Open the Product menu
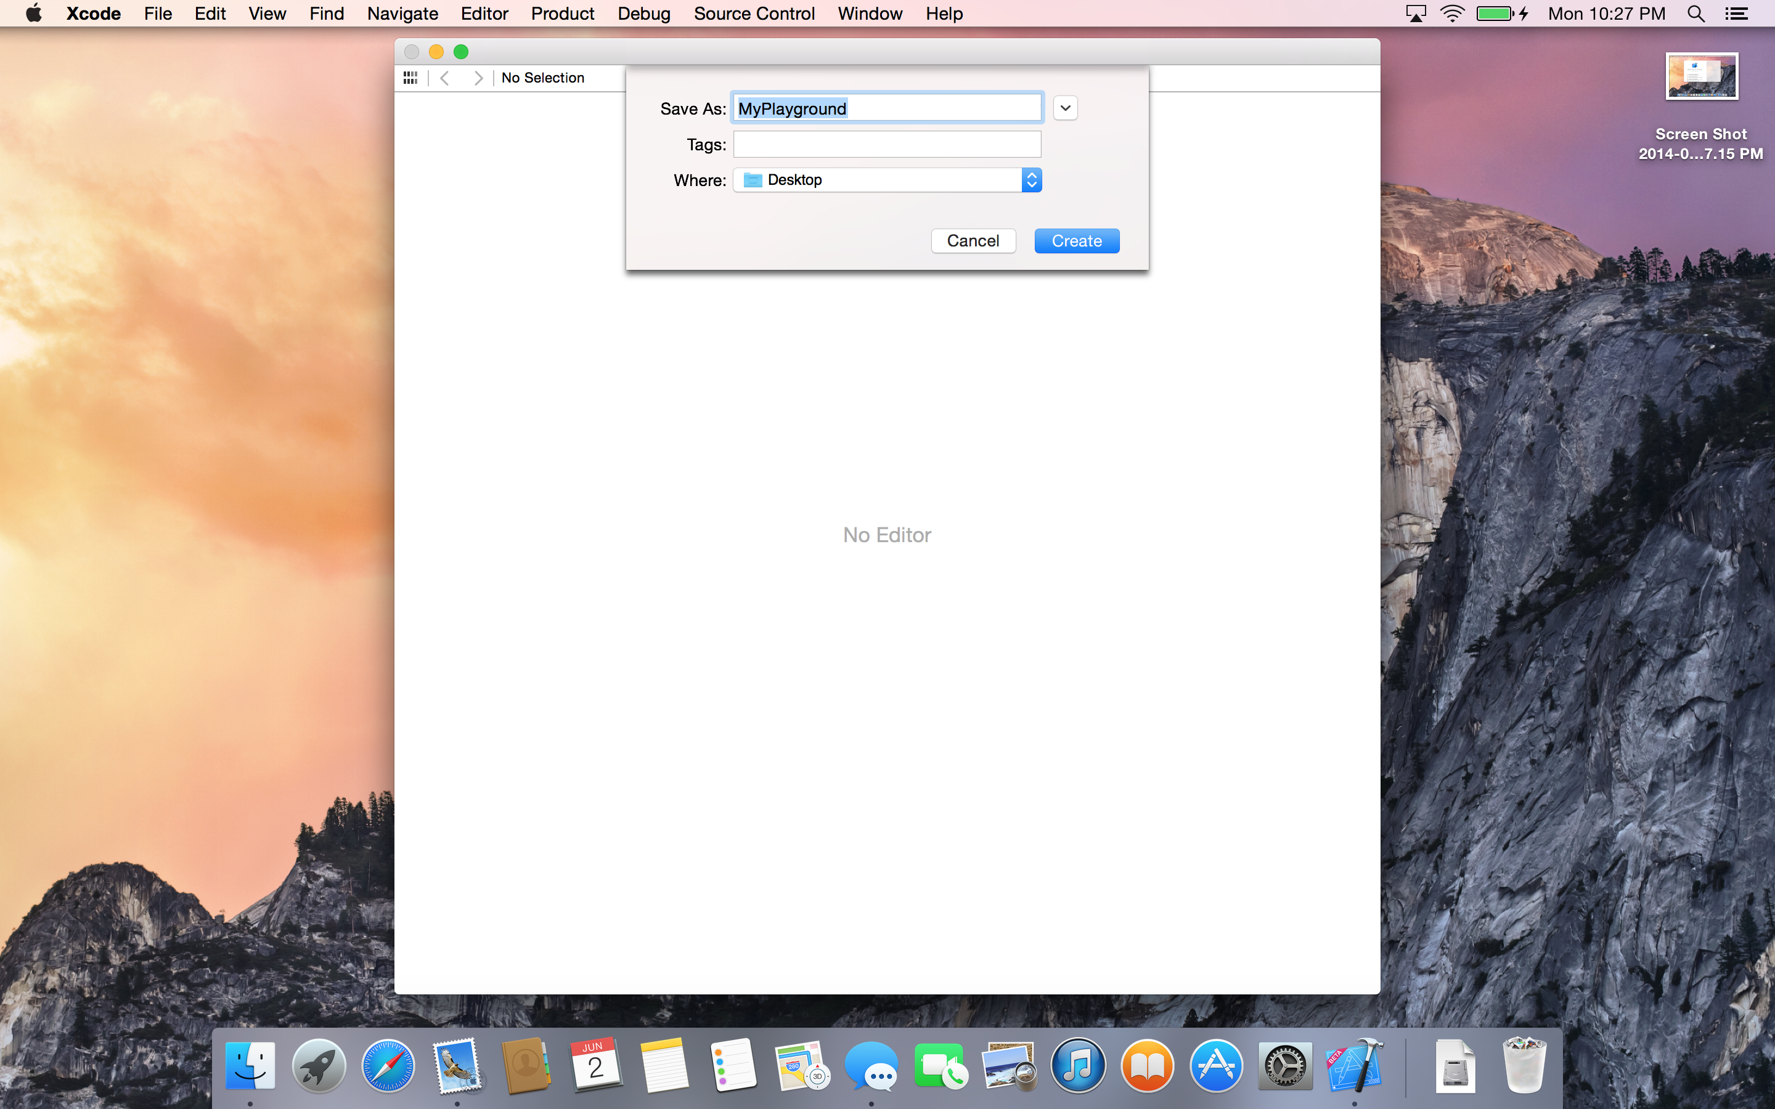 tap(563, 14)
